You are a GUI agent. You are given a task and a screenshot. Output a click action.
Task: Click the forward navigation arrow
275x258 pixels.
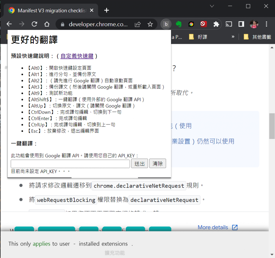click(x=22, y=24)
